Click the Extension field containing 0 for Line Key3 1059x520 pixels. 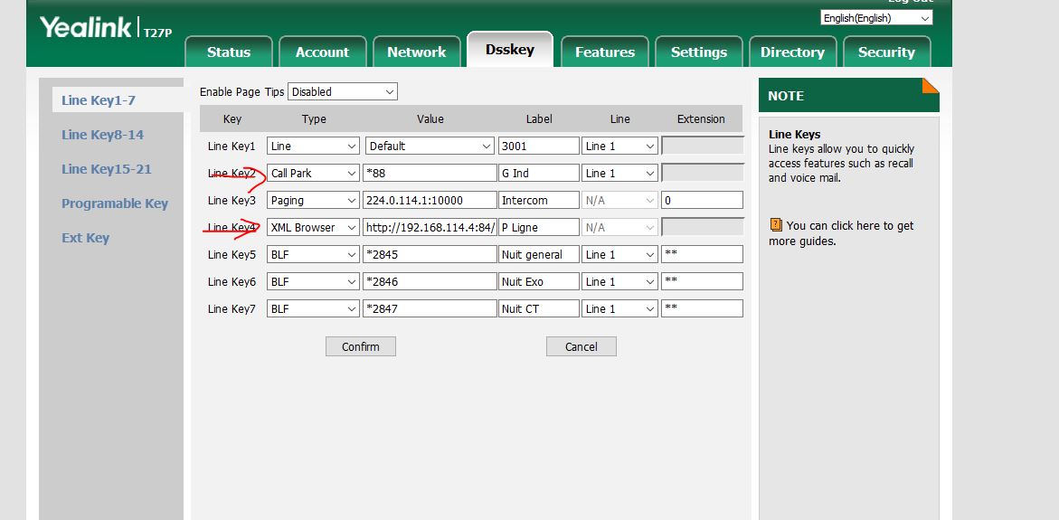point(702,200)
